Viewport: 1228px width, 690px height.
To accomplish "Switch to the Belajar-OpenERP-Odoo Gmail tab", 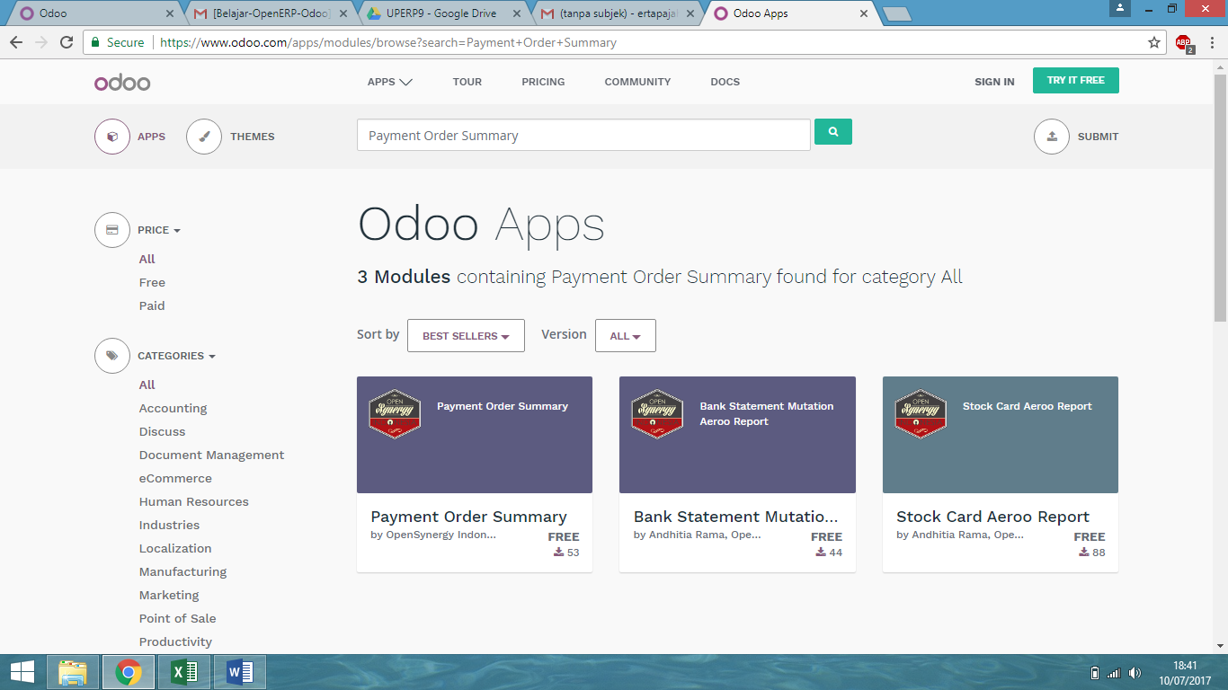I will click(x=270, y=13).
